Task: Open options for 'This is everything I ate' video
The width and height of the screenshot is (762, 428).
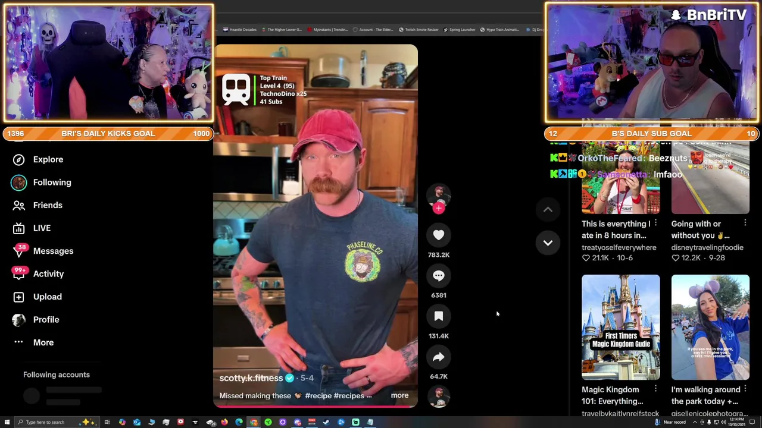Action: 655,223
